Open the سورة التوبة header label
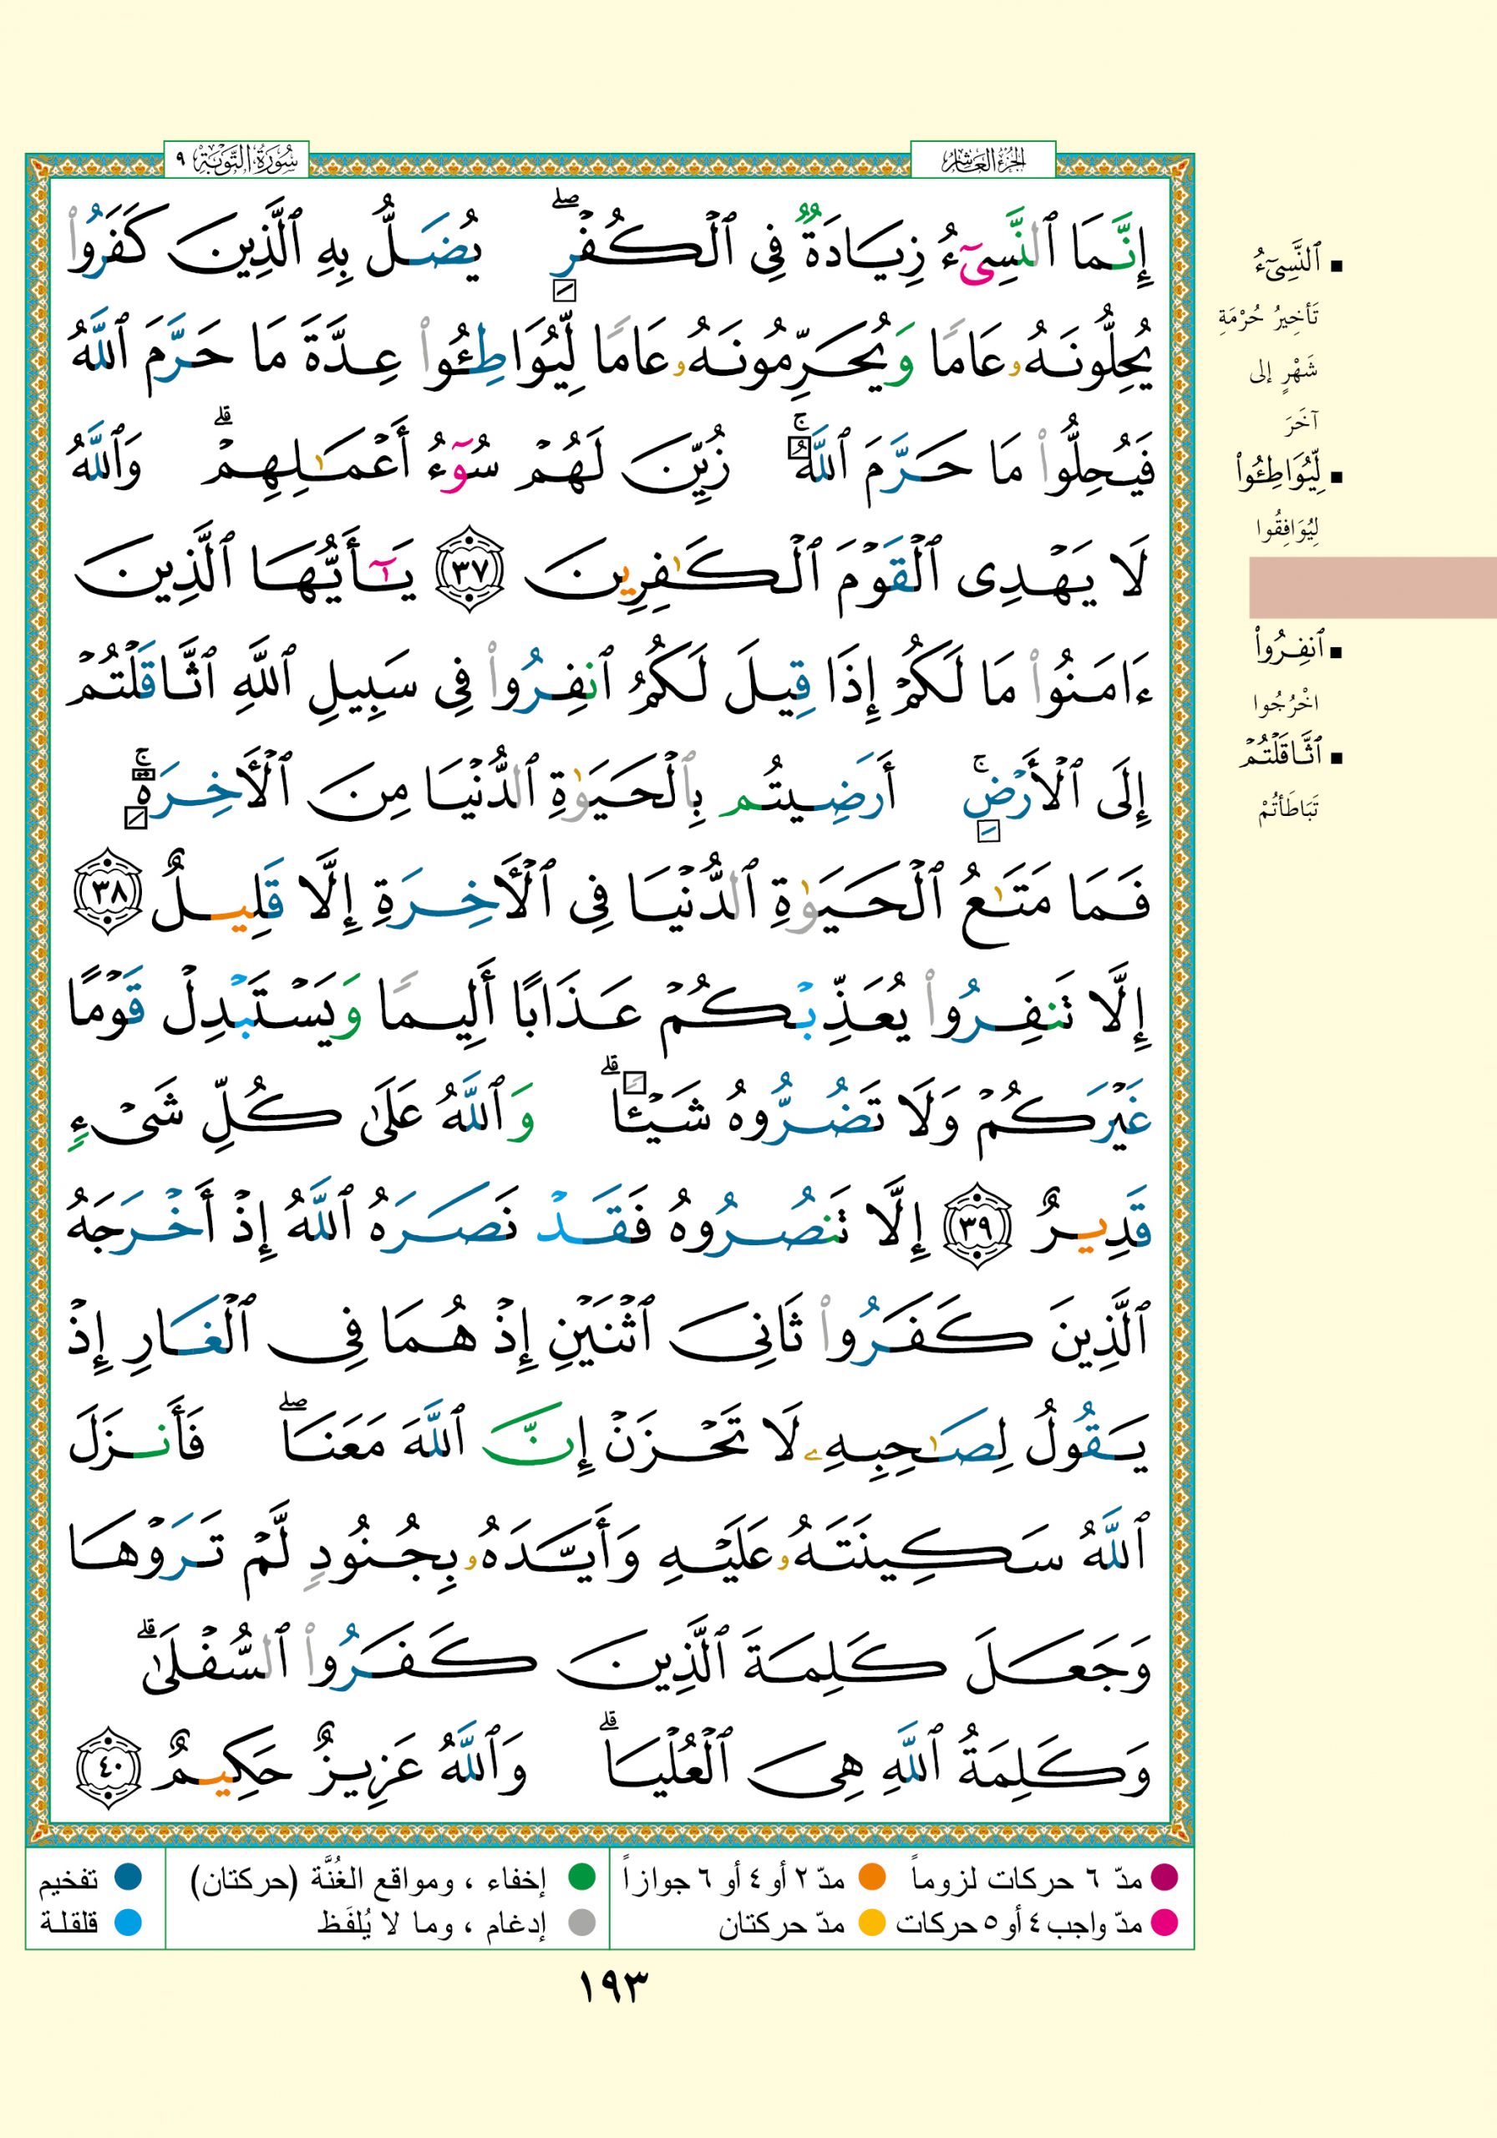The image size is (1497, 2138). 236,161
